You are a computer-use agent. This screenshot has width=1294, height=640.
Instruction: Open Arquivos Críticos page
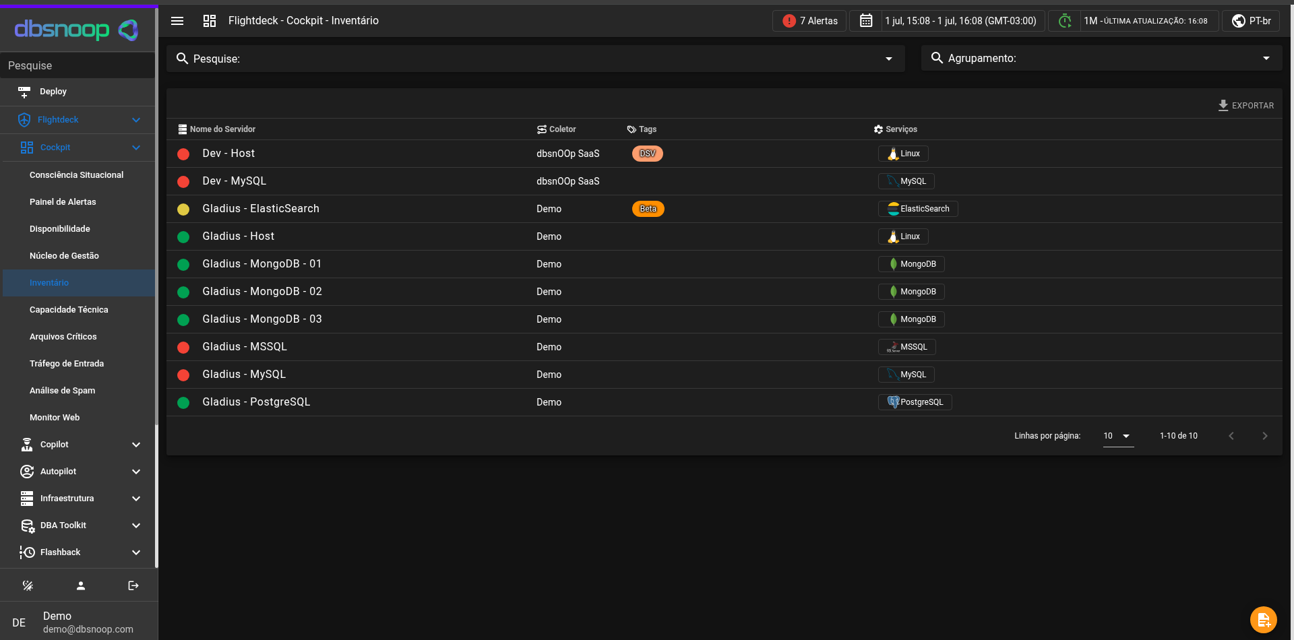(63, 337)
